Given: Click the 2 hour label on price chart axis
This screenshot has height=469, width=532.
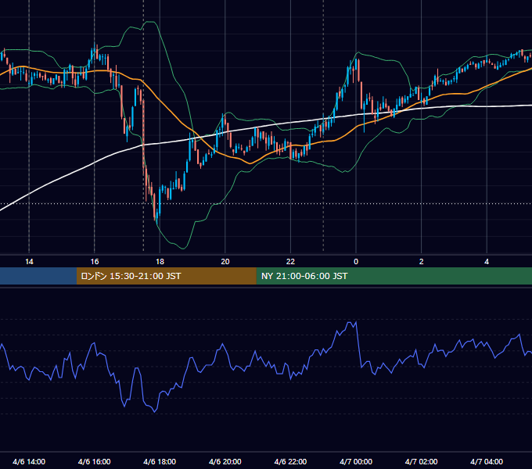Looking at the screenshot, I should (x=421, y=262).
